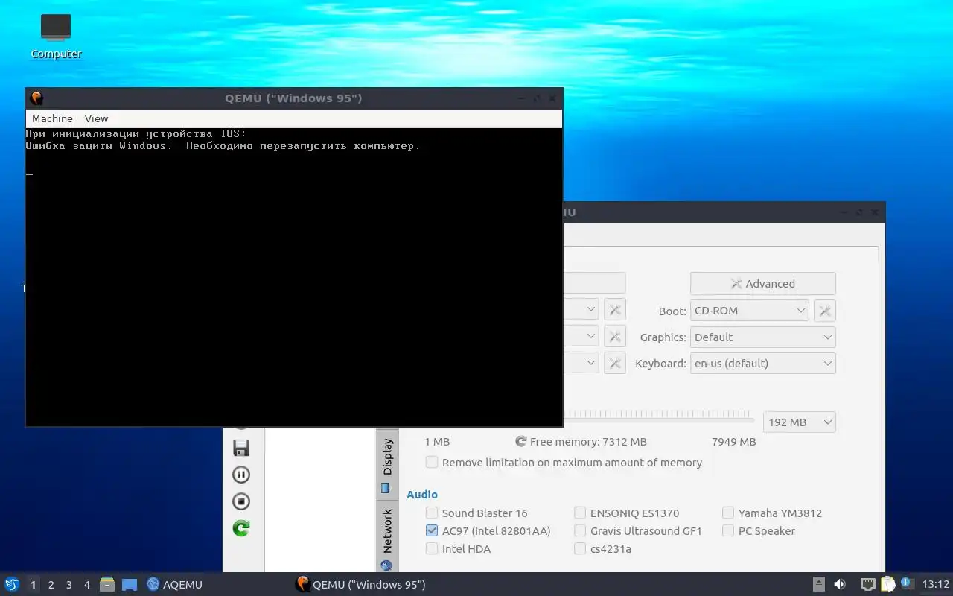Open the clipboard manager tray icon

[888, 585]
